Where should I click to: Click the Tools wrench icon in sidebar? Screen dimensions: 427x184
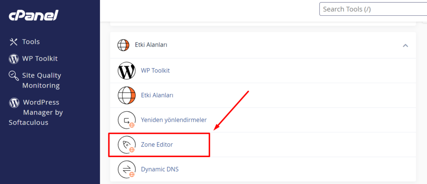(x=14, y=42)
